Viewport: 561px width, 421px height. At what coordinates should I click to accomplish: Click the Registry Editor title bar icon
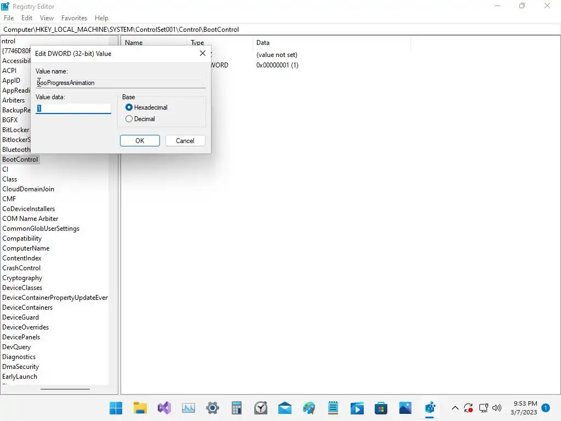click(5, 6)
